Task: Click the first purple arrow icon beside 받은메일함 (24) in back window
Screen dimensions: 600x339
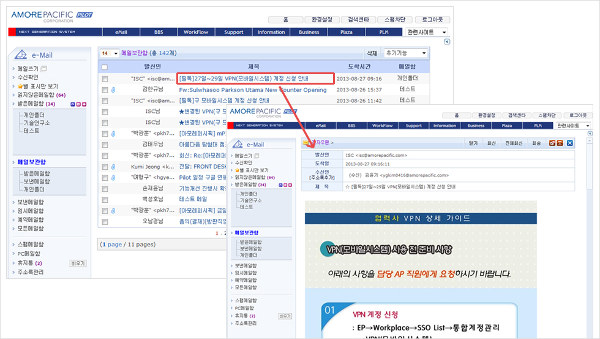Action: point(73,104)
